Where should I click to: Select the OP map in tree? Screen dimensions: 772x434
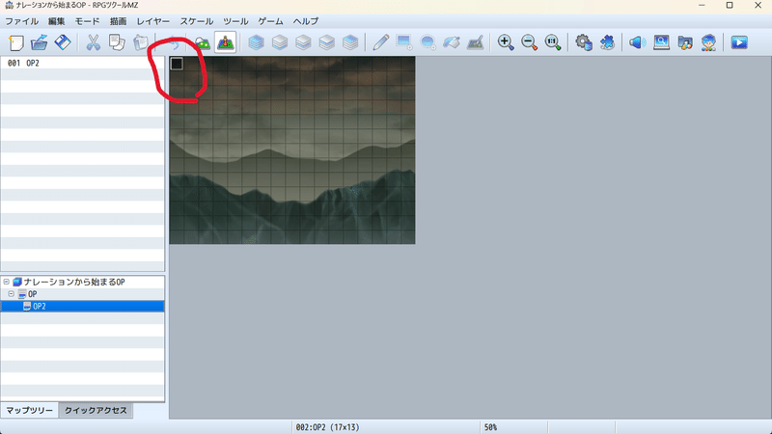pos(32,294)
